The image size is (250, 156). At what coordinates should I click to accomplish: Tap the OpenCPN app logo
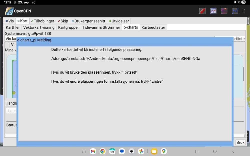point(9,11)
